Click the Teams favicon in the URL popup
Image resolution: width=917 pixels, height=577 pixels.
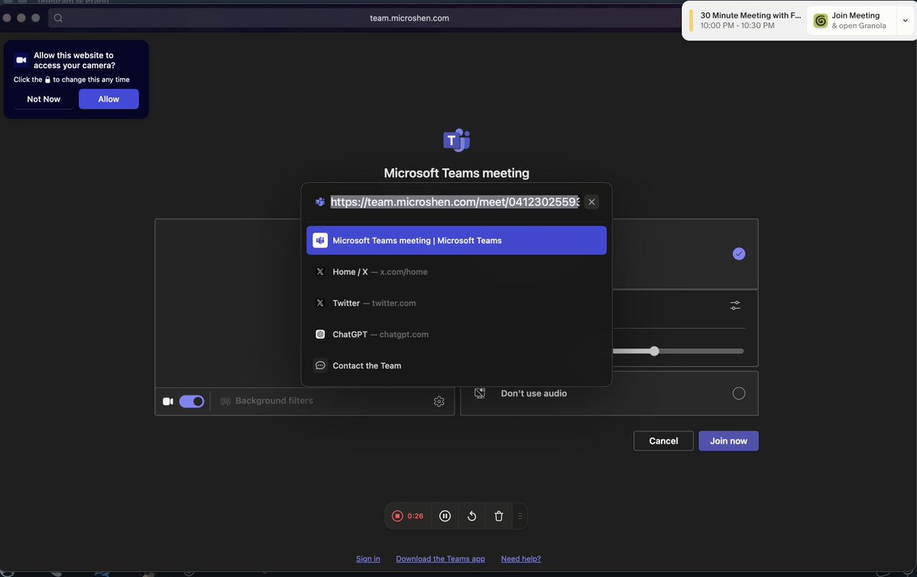[320, 202]
